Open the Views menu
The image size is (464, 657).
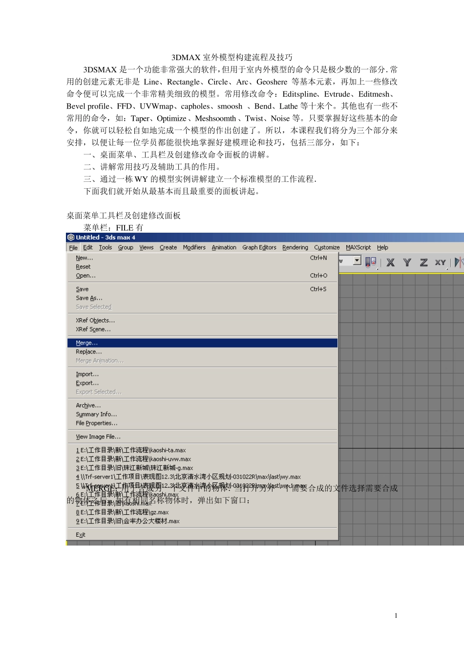(147, 247)
